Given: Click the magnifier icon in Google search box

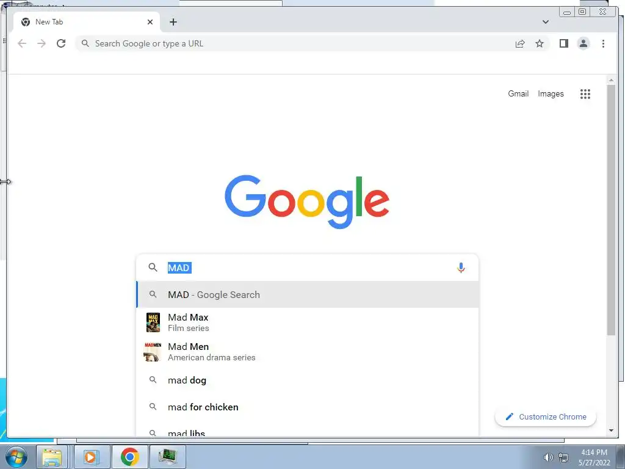Looking at the screenshot, I should point(153,267).
